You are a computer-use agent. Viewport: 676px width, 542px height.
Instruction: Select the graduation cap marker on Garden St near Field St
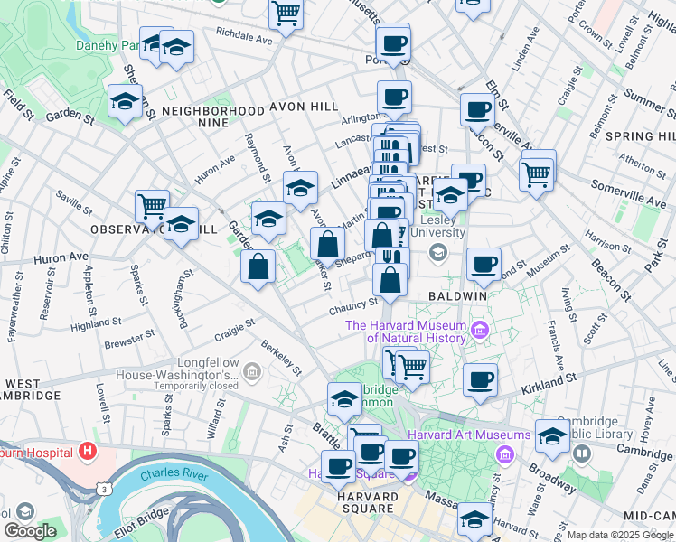point(125,103)
